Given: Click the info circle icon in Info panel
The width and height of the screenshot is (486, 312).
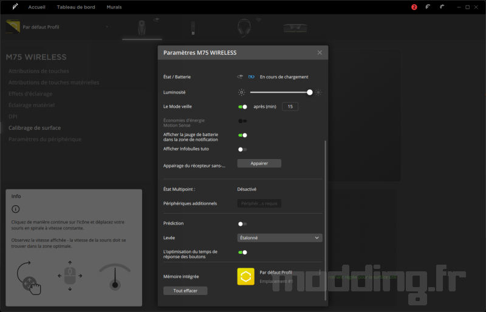Looking at the screenshot, I should 16,209.
